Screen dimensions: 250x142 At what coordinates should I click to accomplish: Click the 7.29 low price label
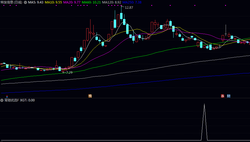69,72
